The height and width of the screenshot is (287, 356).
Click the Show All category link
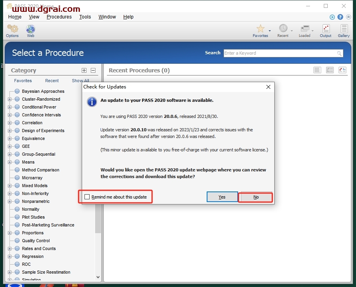click(81, 81)
